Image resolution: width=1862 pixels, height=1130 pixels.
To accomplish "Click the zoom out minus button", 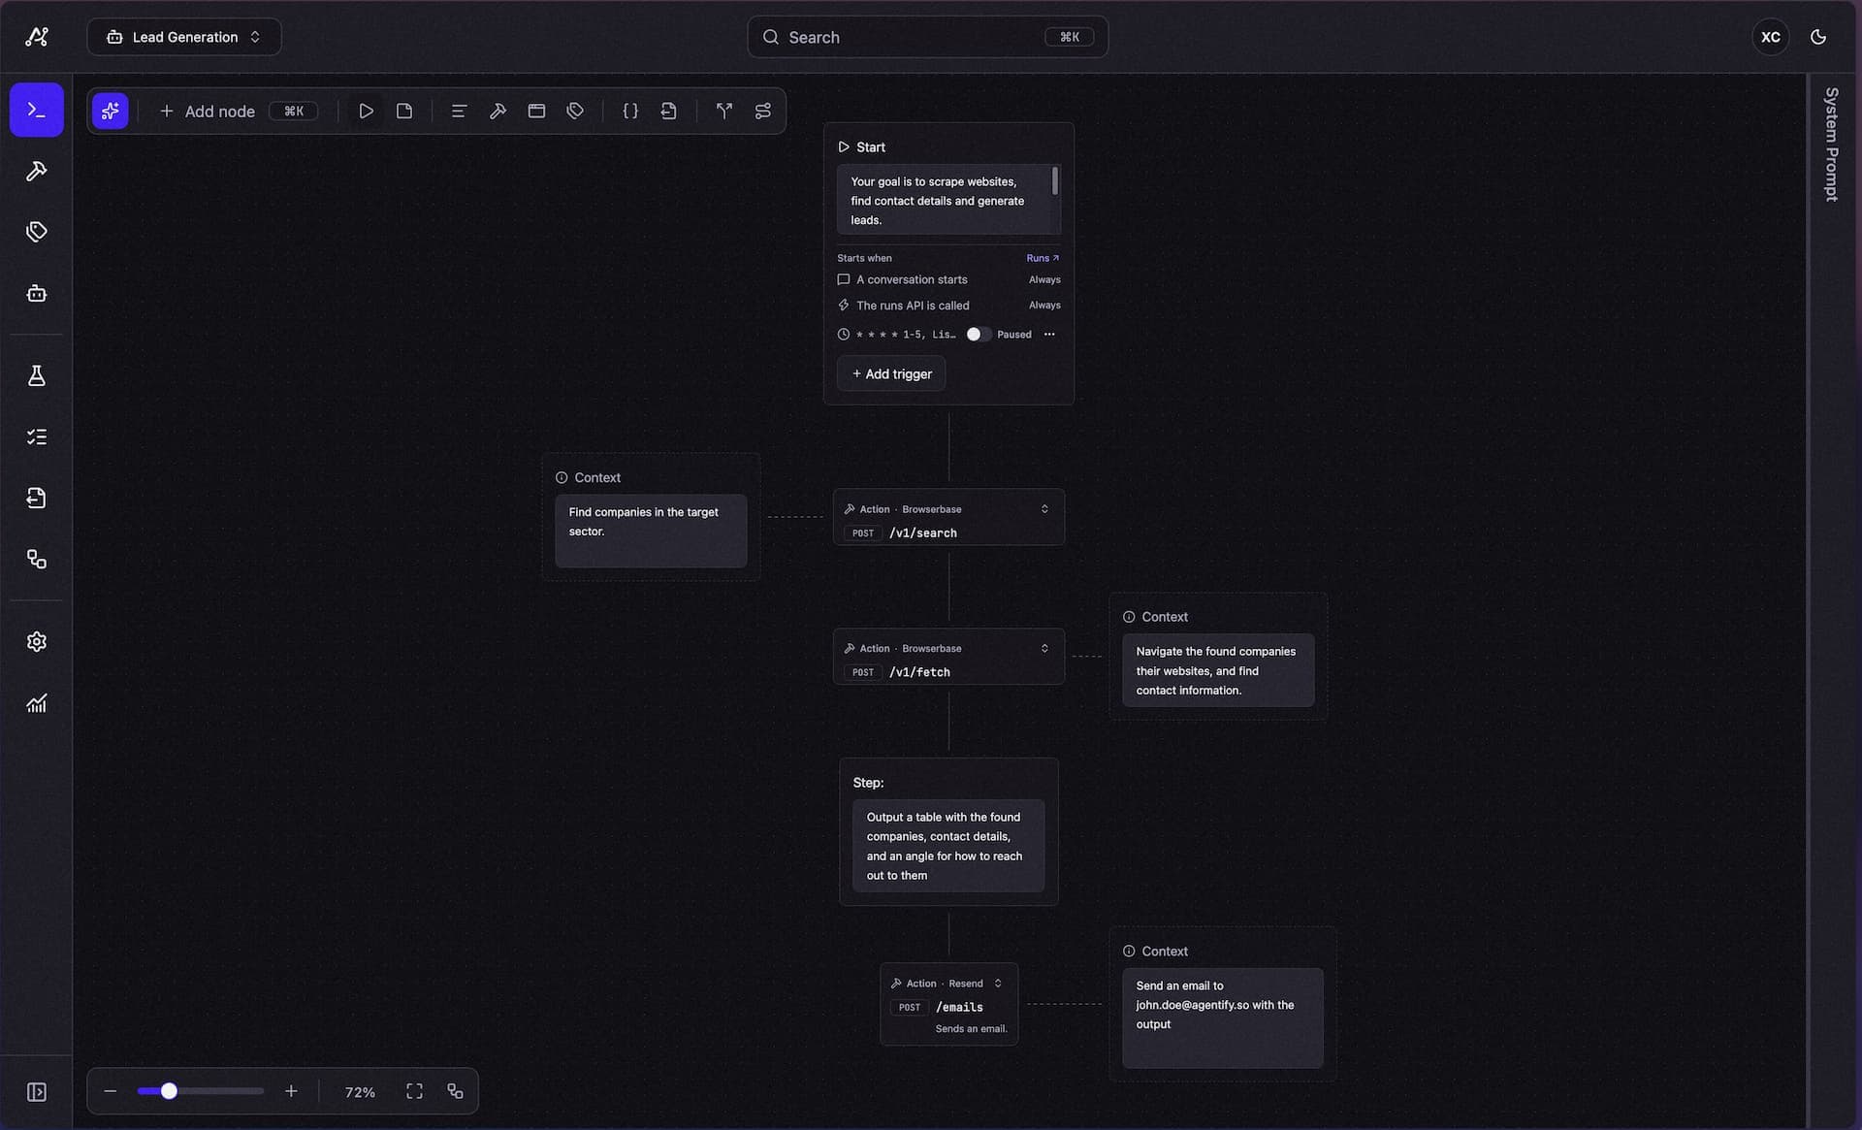I will tap(111, 1091).
